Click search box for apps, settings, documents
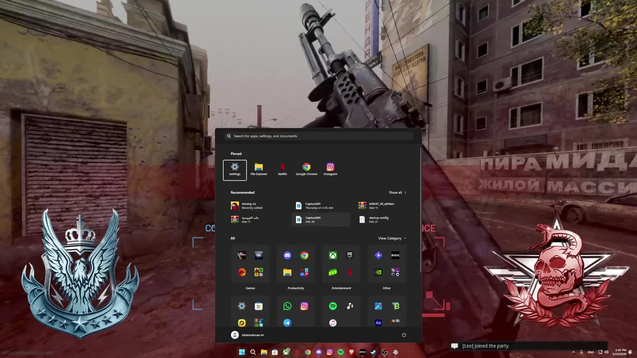The image size is (637, 358). 318,136
